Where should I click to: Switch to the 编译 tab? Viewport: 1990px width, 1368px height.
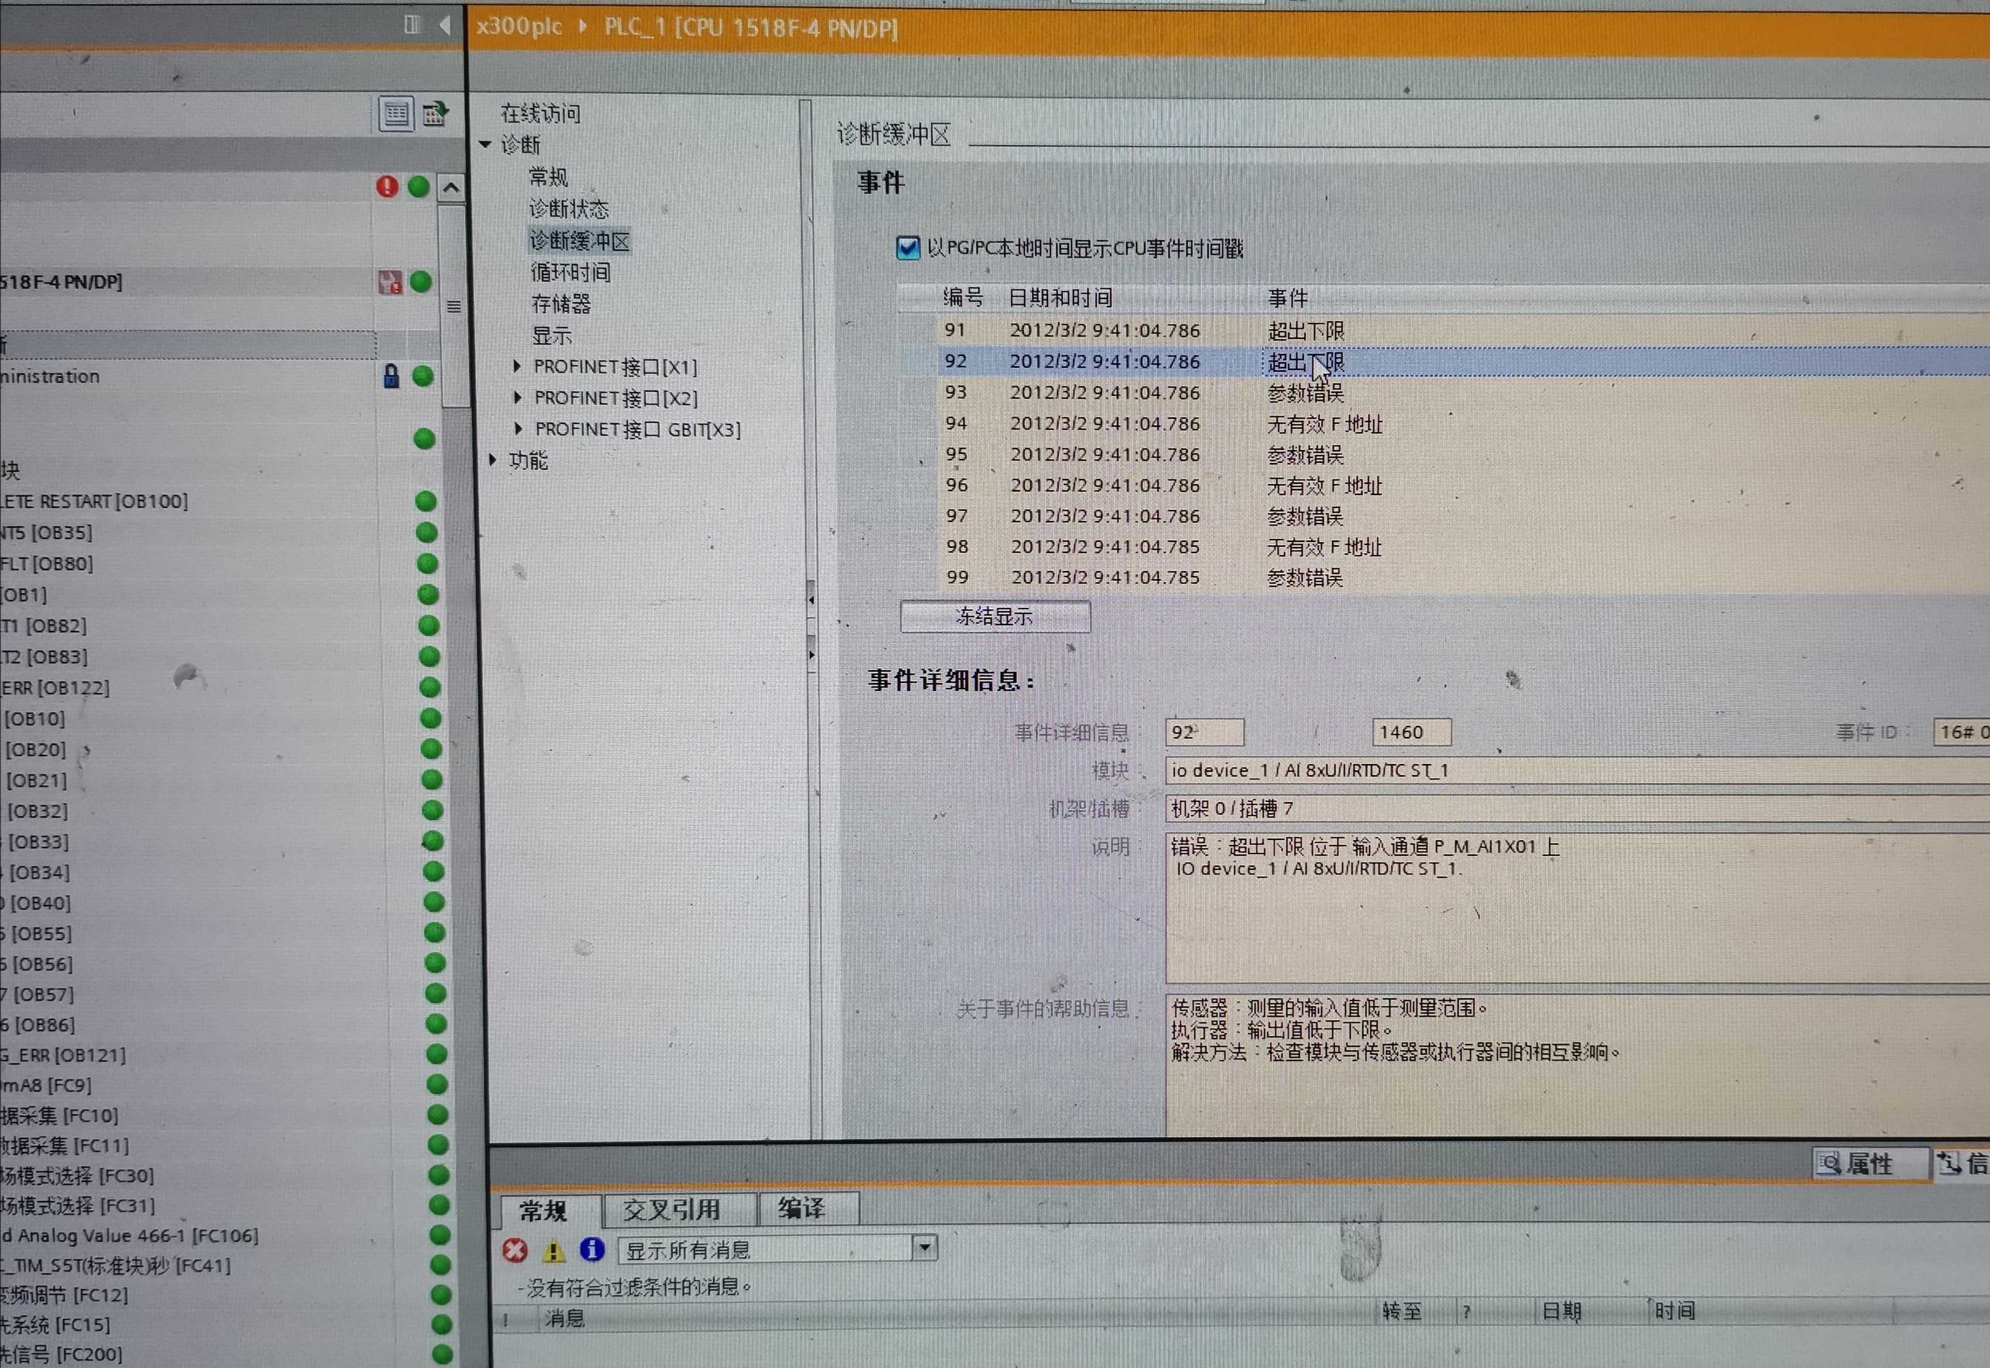click(801, 1208)
